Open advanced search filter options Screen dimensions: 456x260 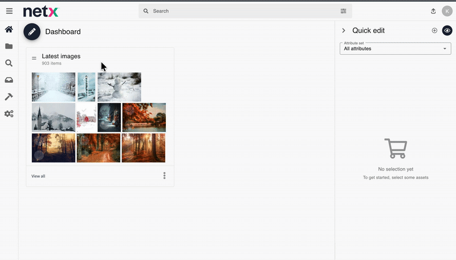[x=343, y=11]
